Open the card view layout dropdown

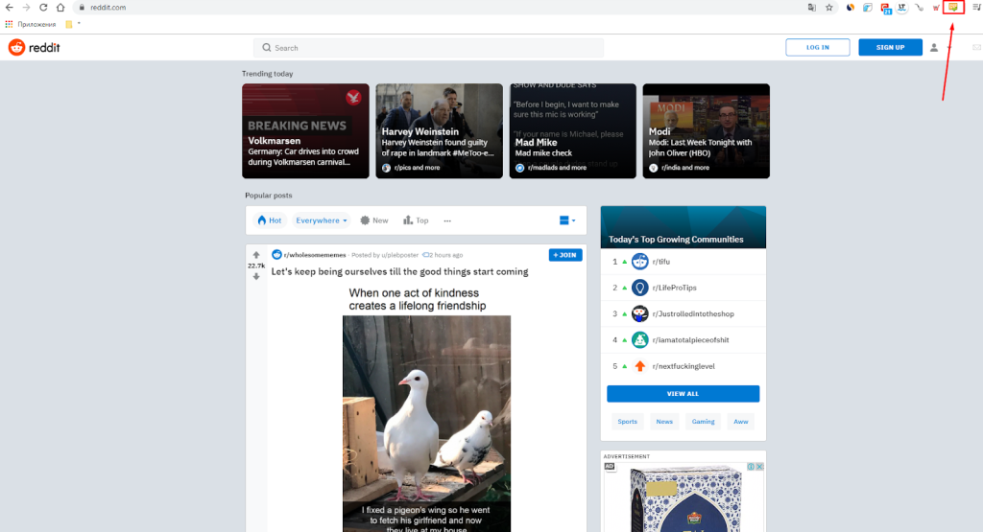567,220
